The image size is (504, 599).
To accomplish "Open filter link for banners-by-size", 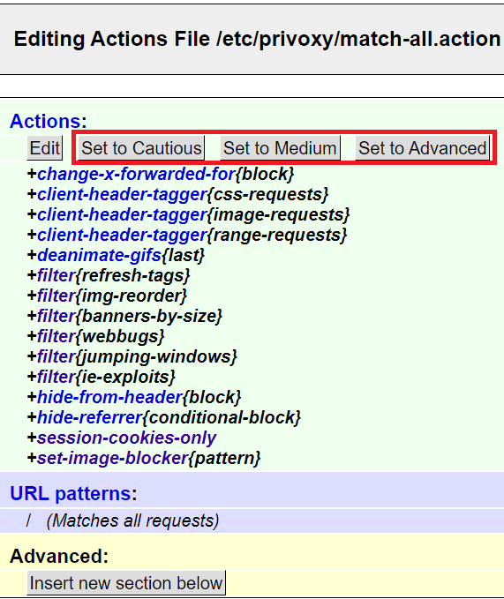I will (x=56, y=316).
